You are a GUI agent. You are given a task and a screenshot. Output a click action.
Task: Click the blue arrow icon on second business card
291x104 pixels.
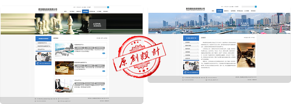click(103, 71)
